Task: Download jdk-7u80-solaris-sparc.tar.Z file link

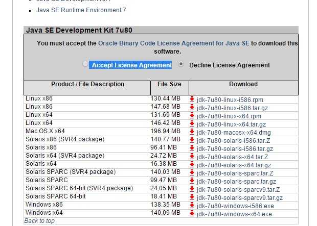Action: [x=235, y=173]
